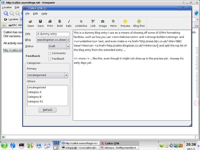This screenshot has width=200, height=150.
Task: Open the SUSE start menu icon
Action: point(4,145)
